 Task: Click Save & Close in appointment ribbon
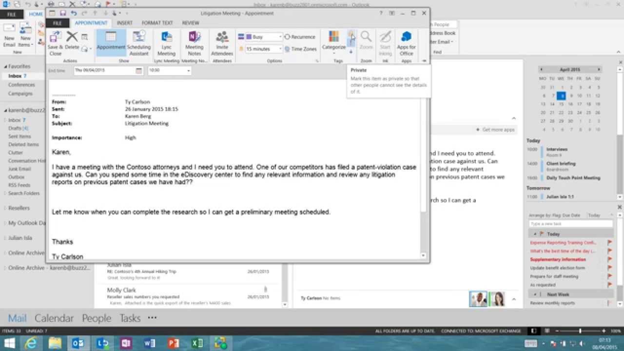(55, 43)
